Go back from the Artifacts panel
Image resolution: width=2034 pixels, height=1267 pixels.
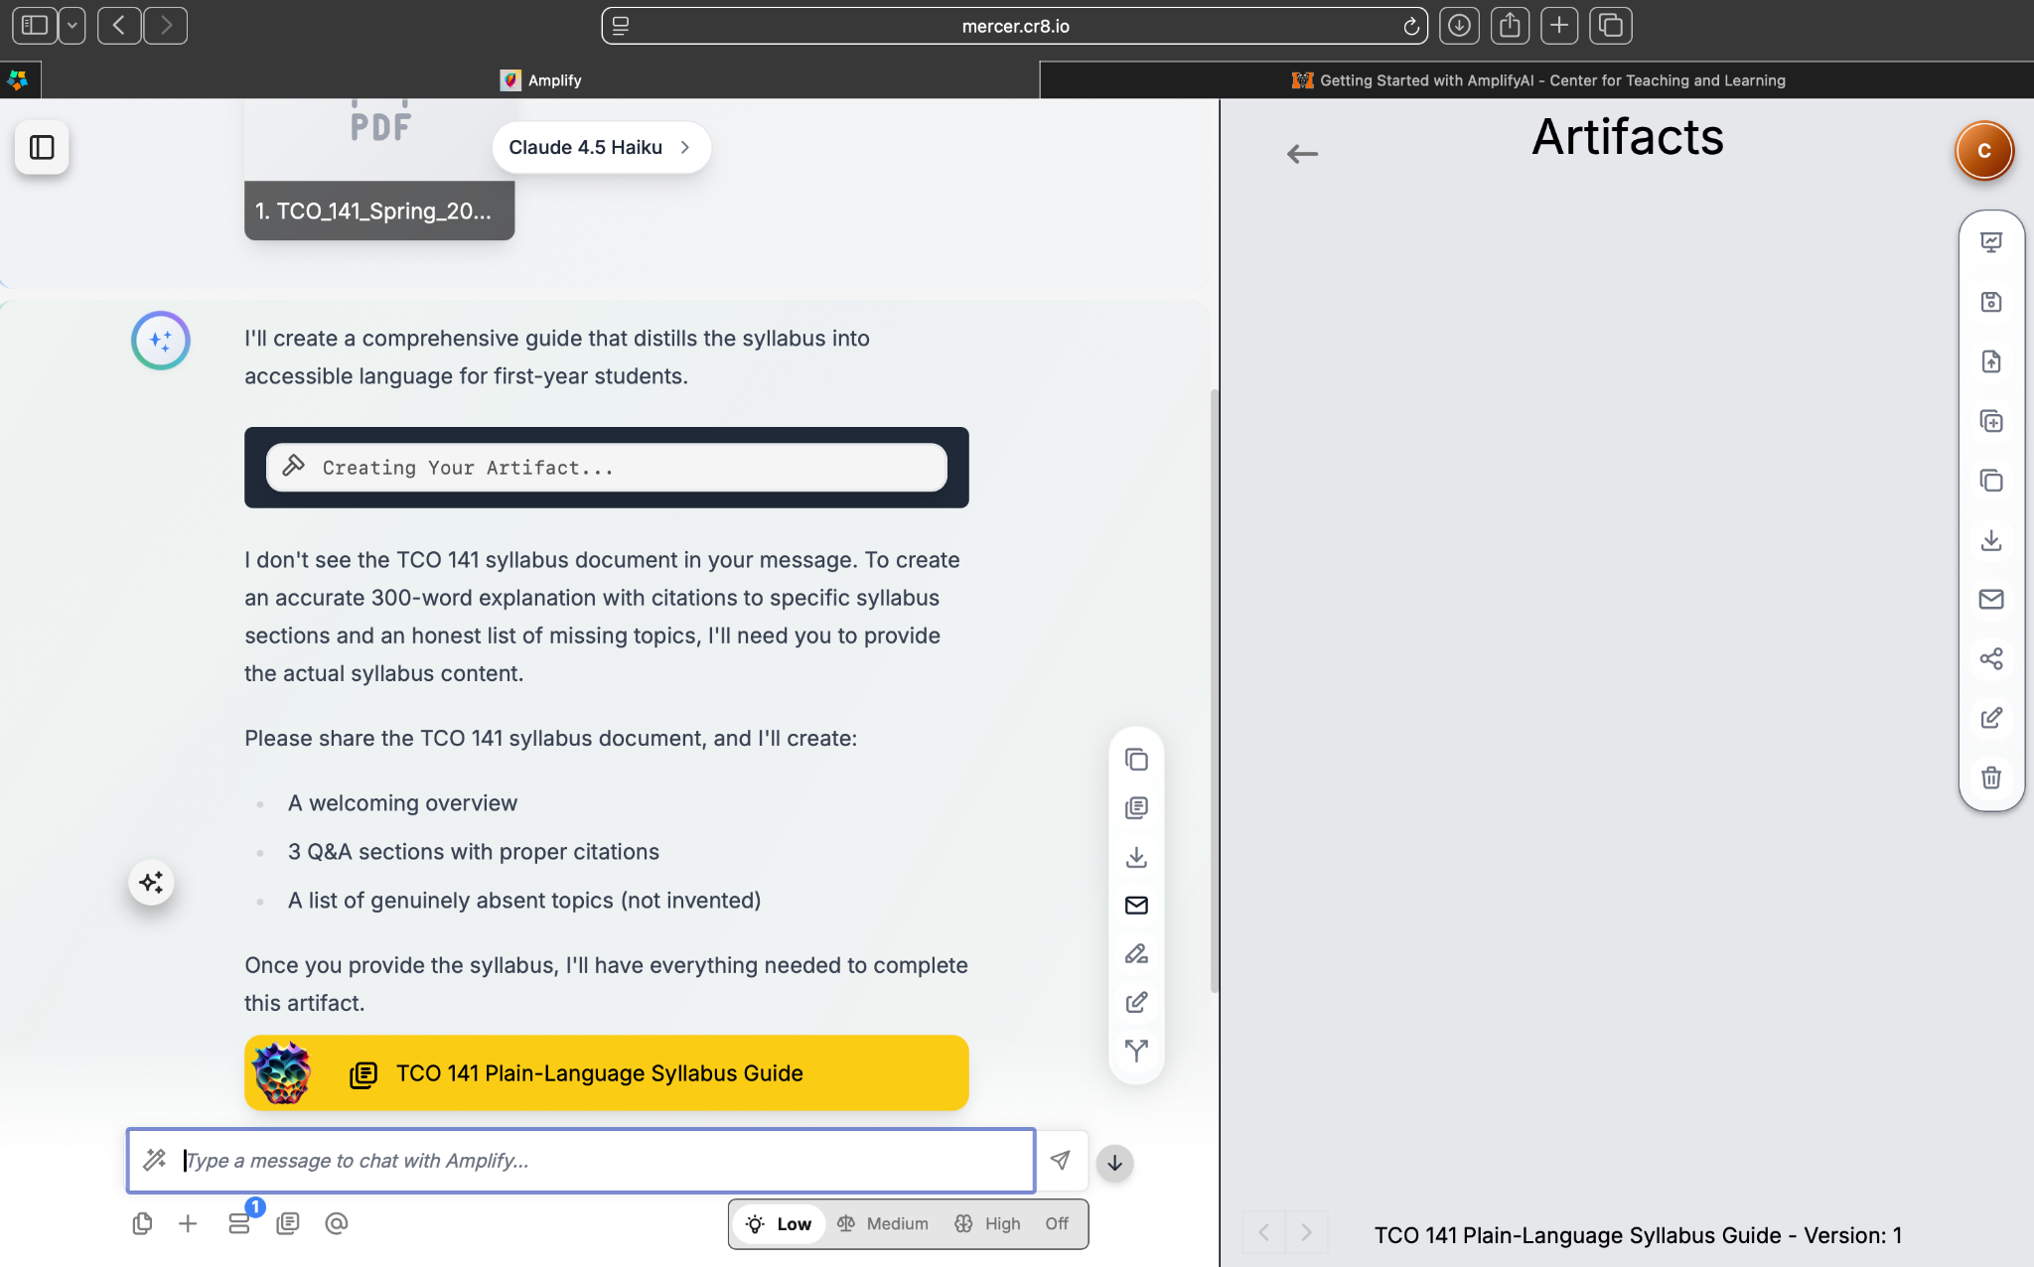[1302, 154]
